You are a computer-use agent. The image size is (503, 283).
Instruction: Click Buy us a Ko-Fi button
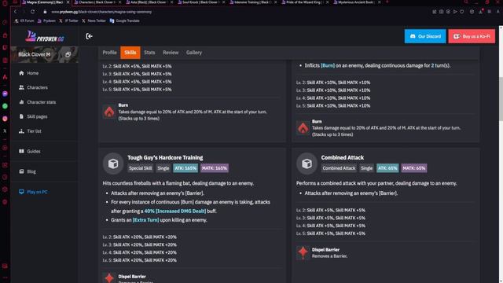pyautogui.click(x=472, y=36)
